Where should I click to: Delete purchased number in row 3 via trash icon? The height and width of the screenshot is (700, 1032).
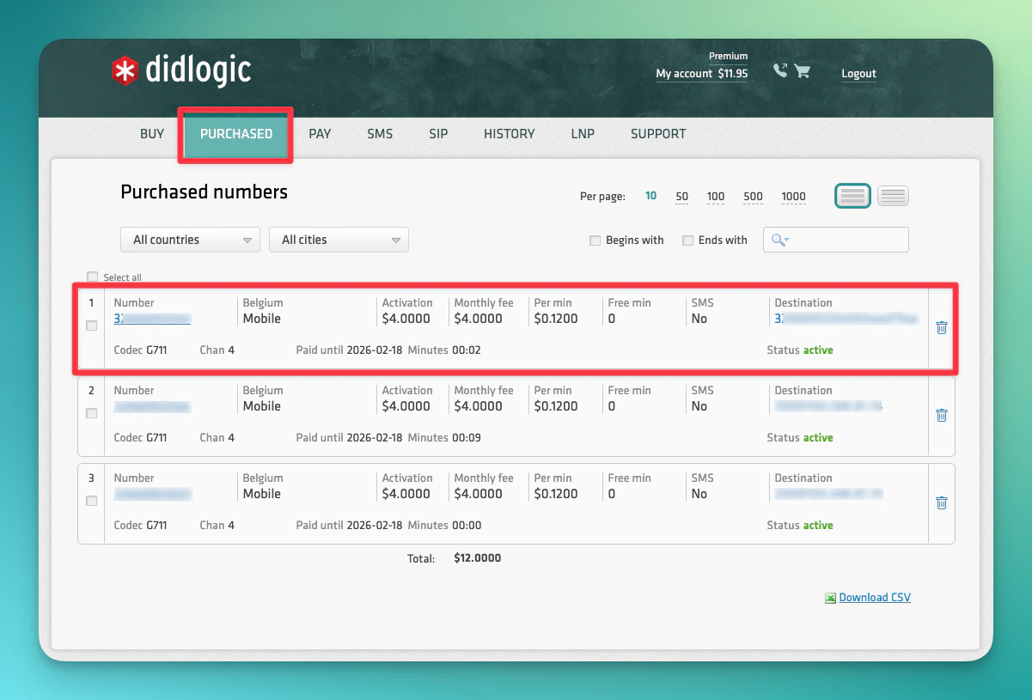pos(941,503)
